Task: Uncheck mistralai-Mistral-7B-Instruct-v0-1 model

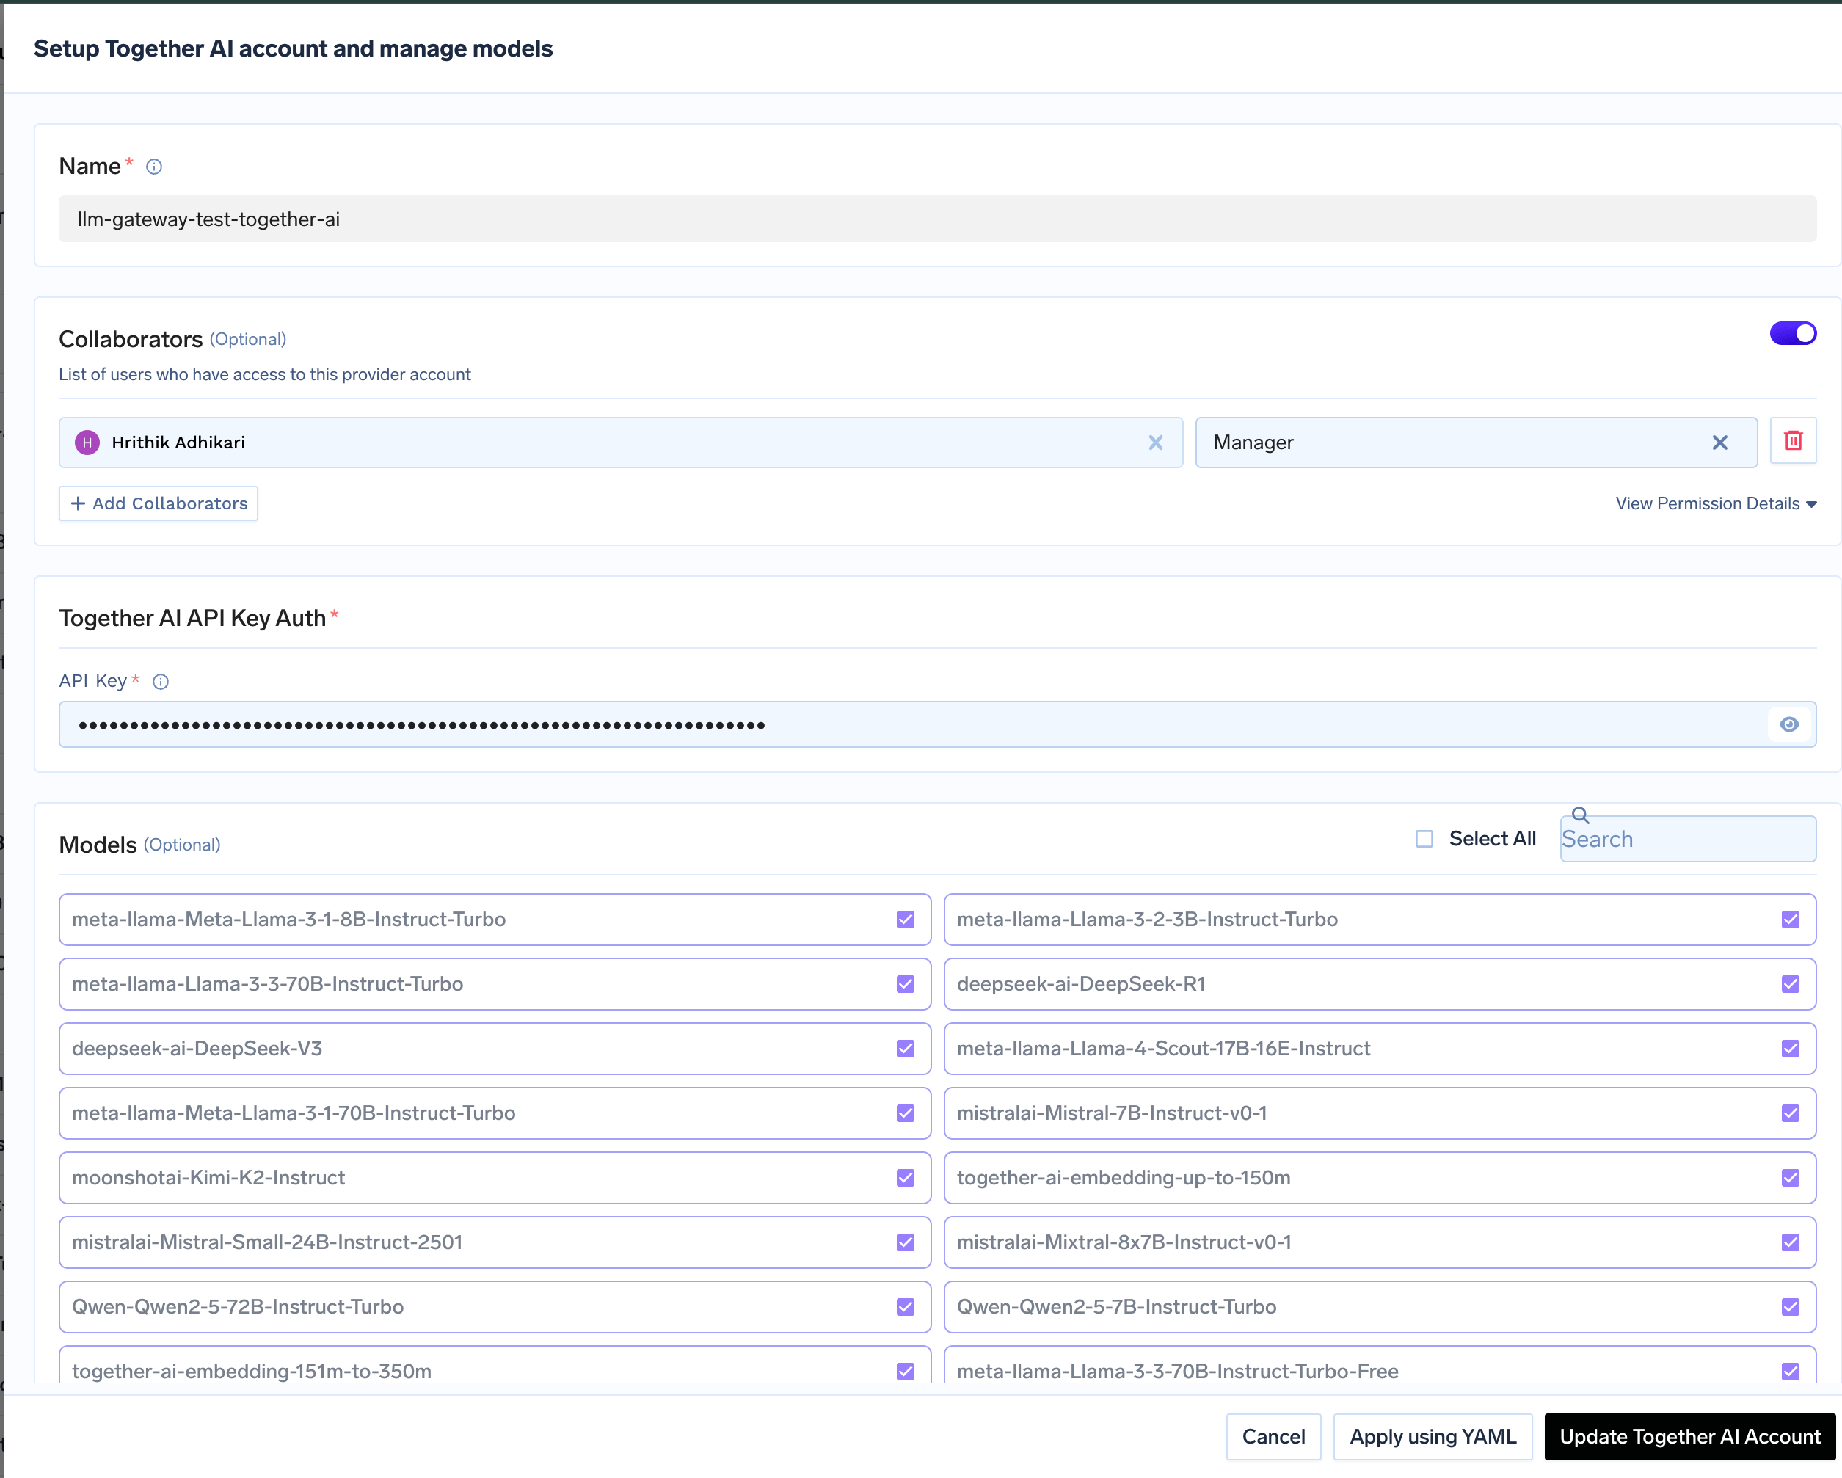Action: click(1791, 1113)
